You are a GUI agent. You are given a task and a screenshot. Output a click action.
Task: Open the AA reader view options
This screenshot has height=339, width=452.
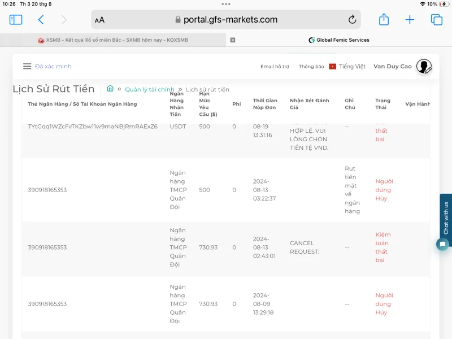pos(99,20)
